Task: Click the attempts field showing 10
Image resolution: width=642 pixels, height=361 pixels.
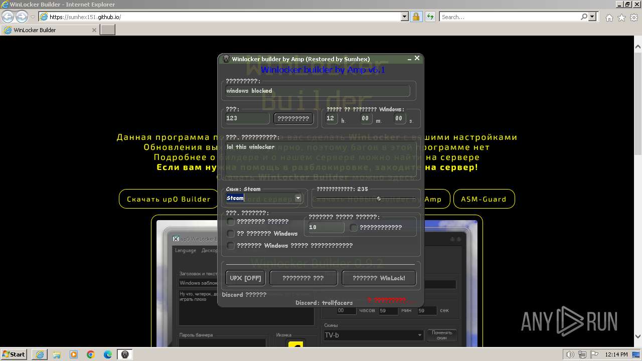Action: click(326, 227)
